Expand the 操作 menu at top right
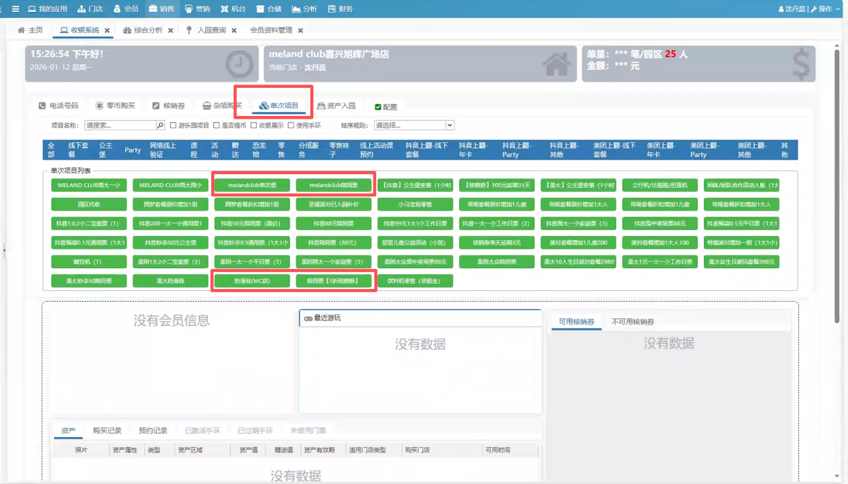Image resolution: width=848 pixels, height=484 pixels. [x=825, y=9]
